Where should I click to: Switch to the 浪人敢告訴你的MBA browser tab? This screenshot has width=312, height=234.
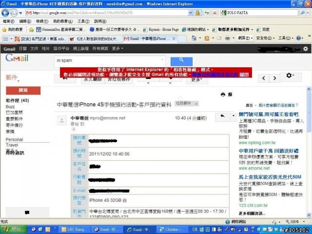pos(96,39)
